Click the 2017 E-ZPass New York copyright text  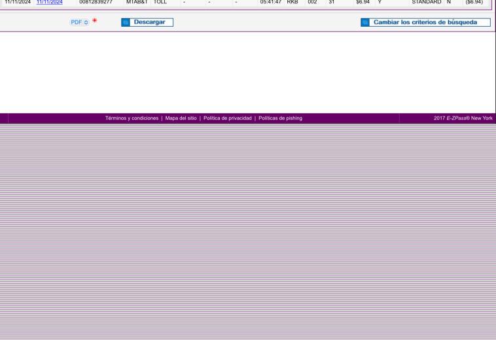(463, 118)
